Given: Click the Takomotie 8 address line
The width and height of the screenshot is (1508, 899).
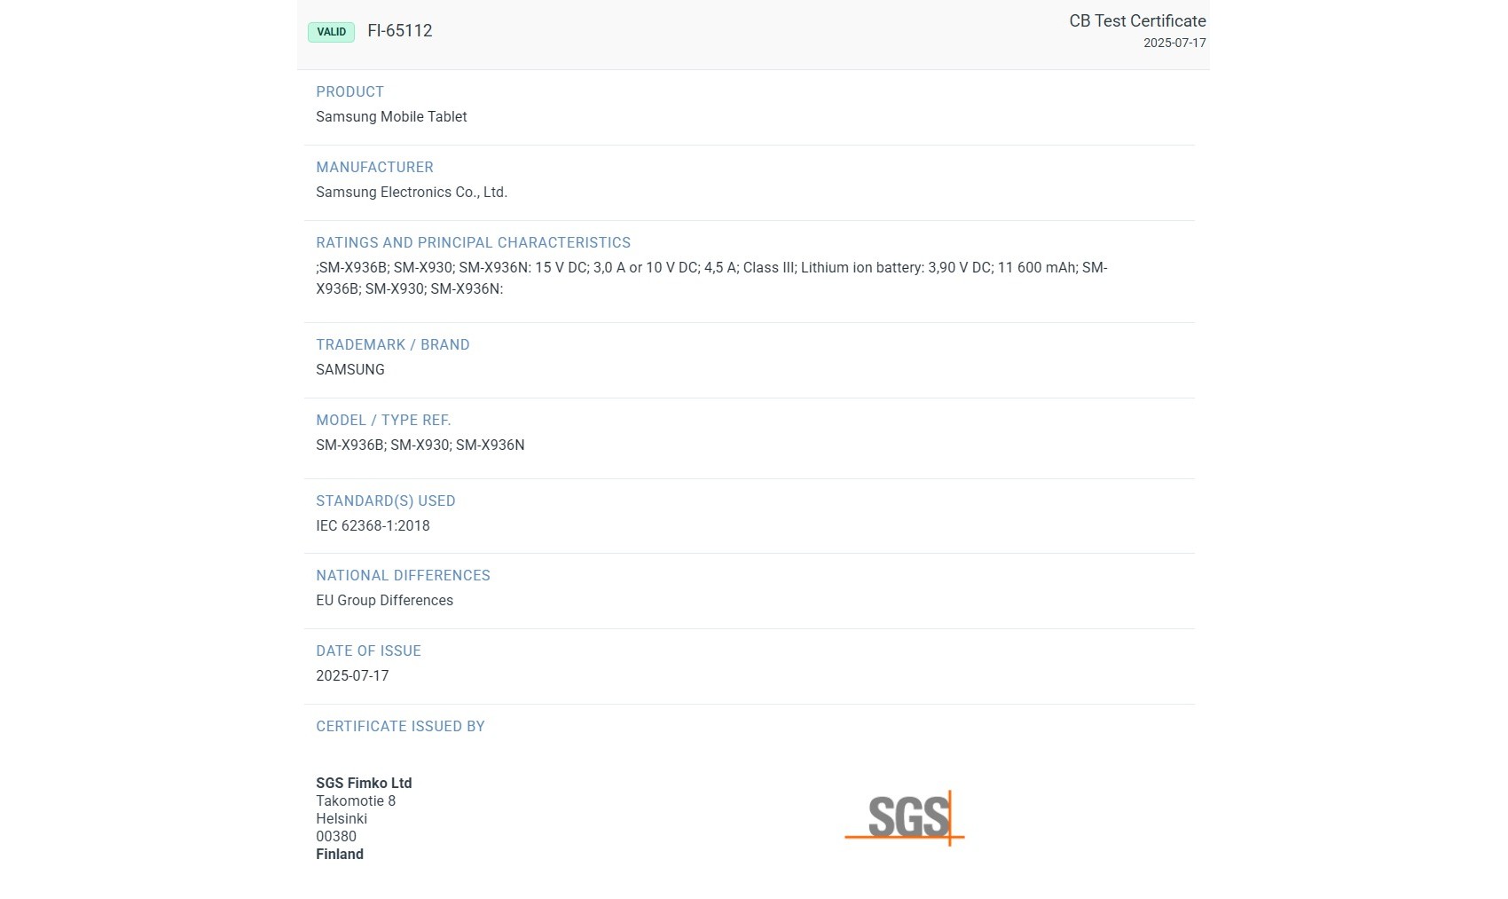Looking at the screenshot, I should point(356,801).
